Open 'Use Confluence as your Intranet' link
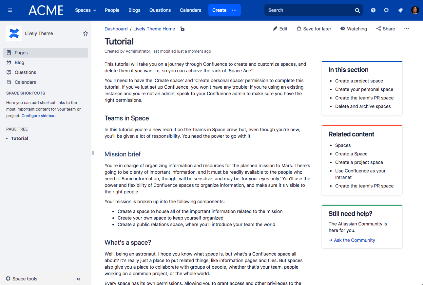423x285 pixels. (x=360, y=174)
